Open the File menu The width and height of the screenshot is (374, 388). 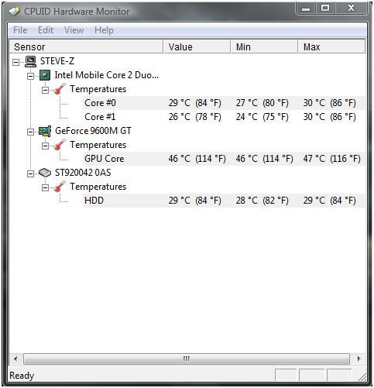[20, 30]
